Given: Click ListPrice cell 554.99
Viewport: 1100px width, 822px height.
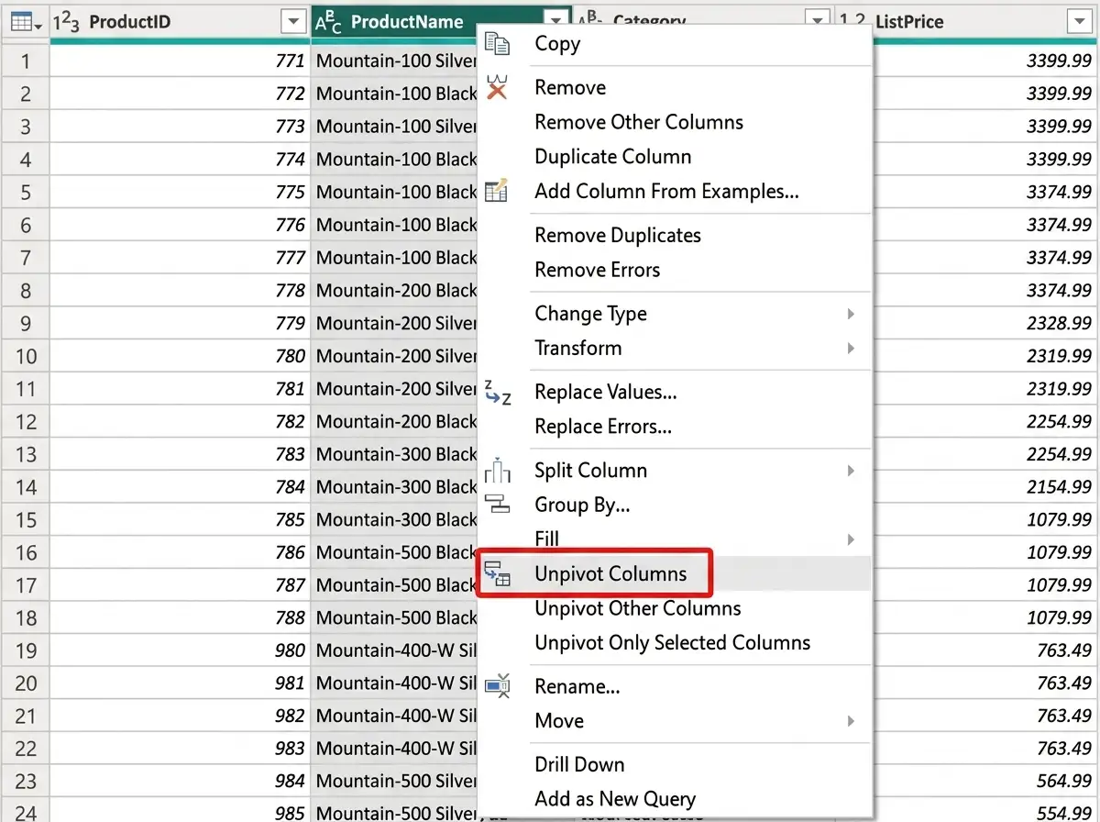Looking at the screenshot, I should point(984,813).
